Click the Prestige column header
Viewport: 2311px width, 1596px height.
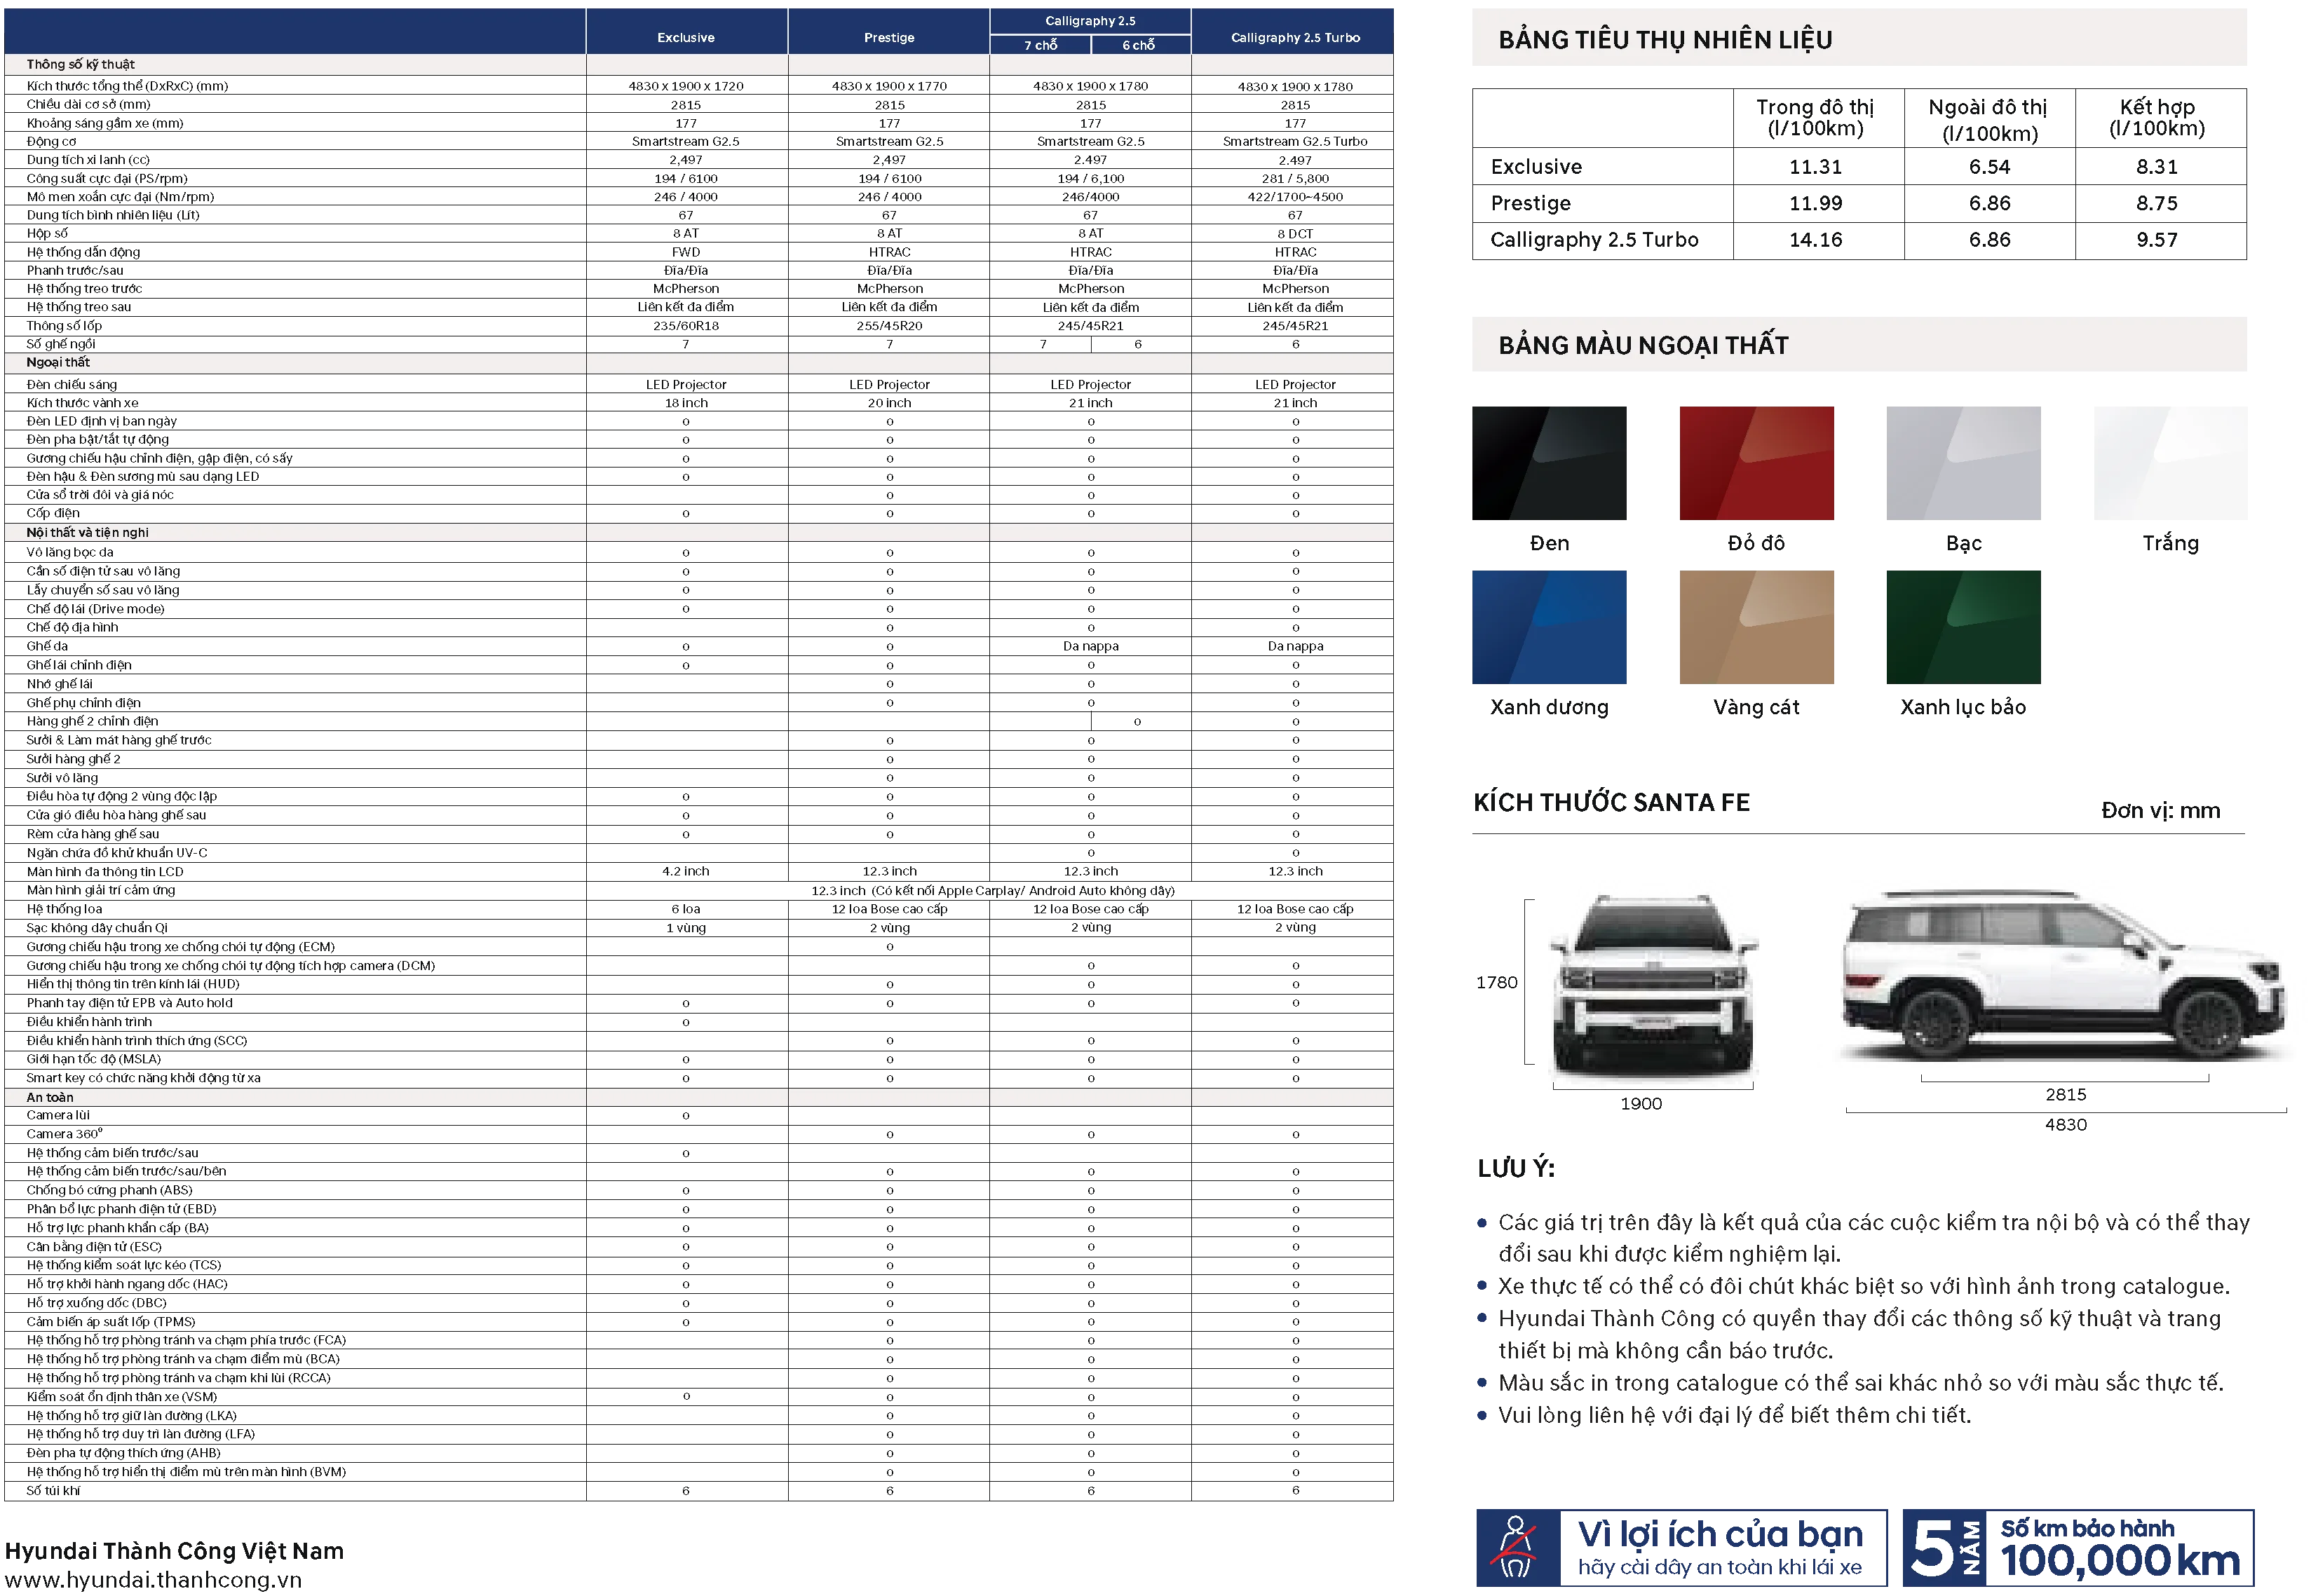(x=888, y=37)
